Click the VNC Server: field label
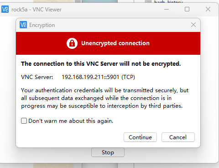219x168 pixels. pyautogui.click(x=37, y=77)
